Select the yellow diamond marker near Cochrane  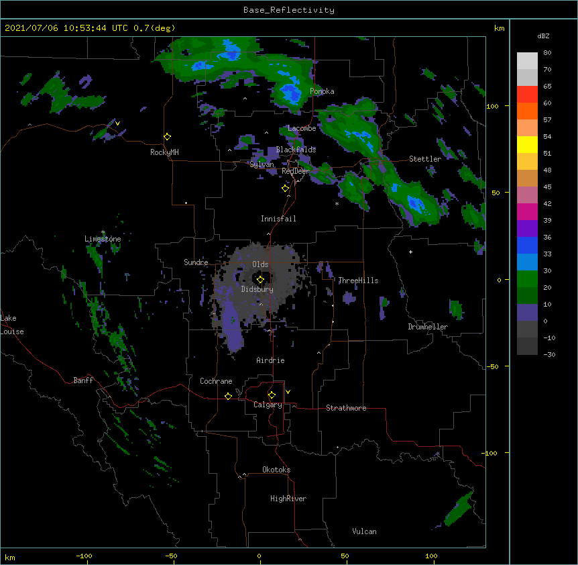(228, 396)
